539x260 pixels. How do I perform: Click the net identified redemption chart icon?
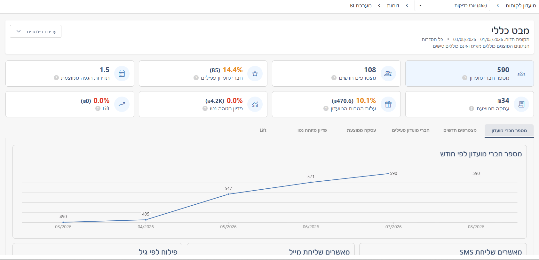click(255, 104)
